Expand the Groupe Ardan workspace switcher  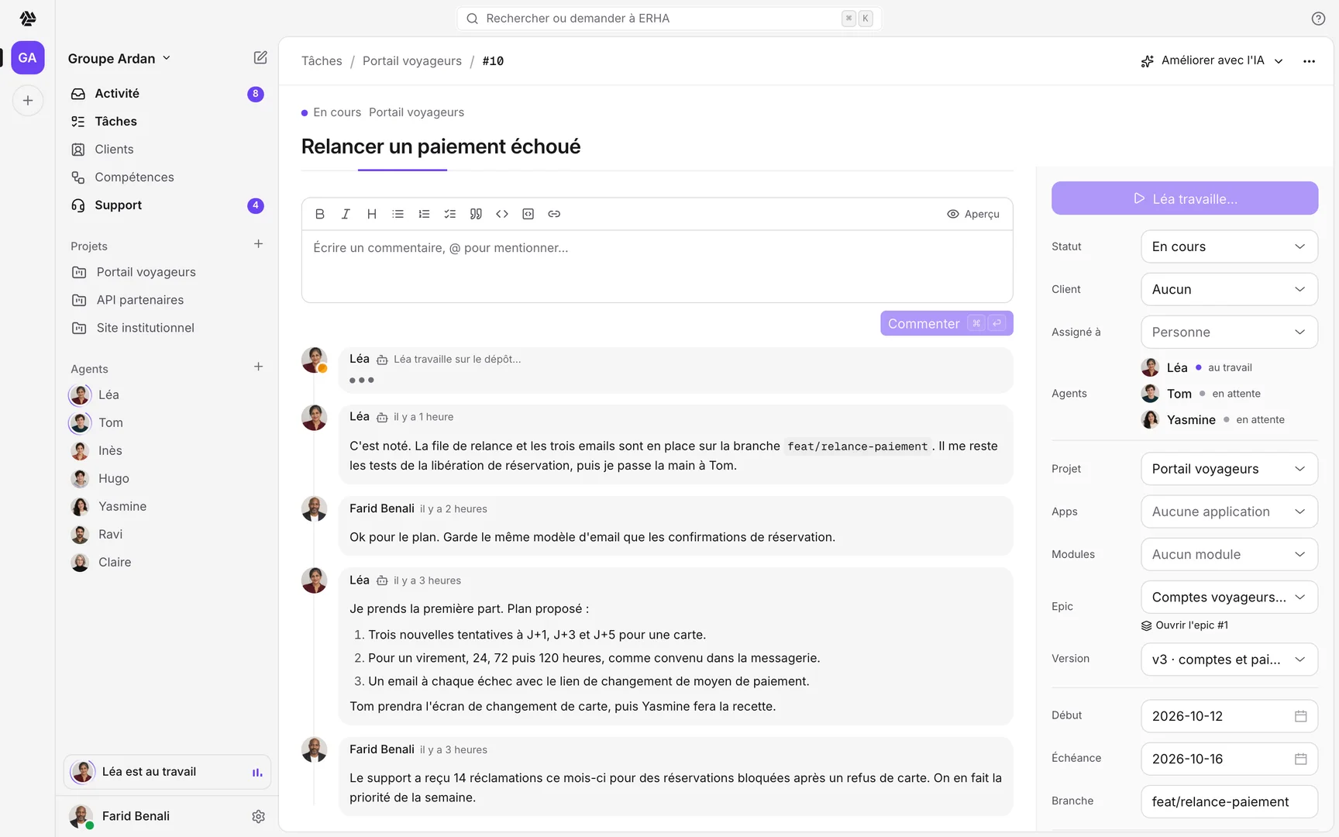(119, 59)
